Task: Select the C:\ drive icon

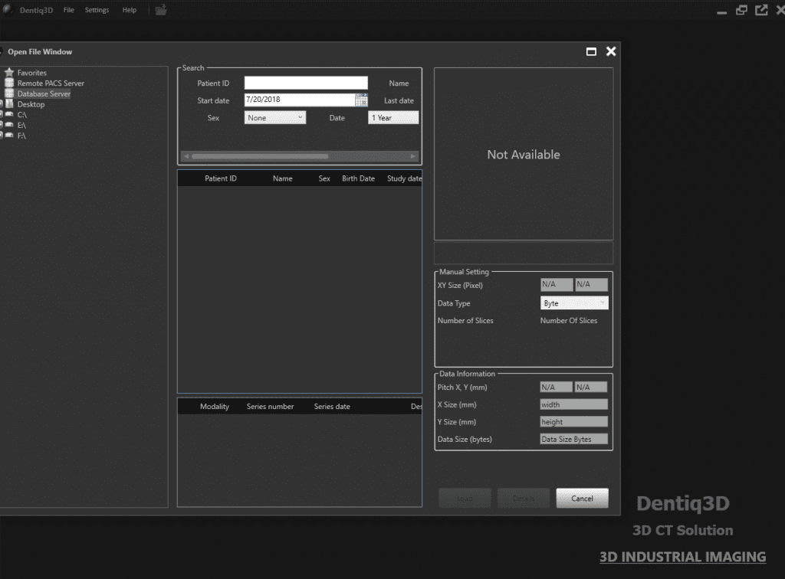Action: (9, 115)
